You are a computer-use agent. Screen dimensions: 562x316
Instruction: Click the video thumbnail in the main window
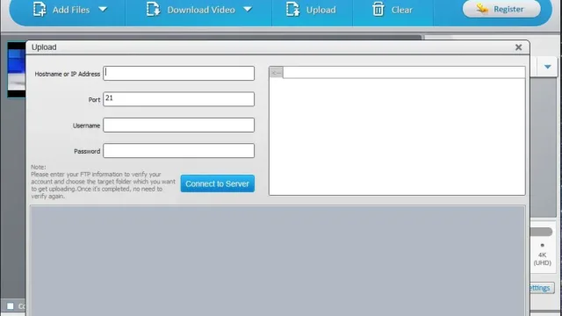(x=17, y=69)
